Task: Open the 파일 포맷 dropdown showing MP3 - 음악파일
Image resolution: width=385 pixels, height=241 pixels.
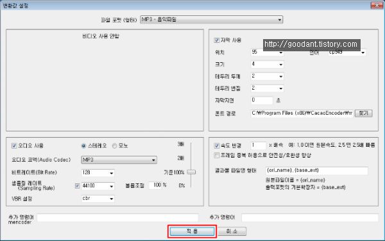Action: 211,20
